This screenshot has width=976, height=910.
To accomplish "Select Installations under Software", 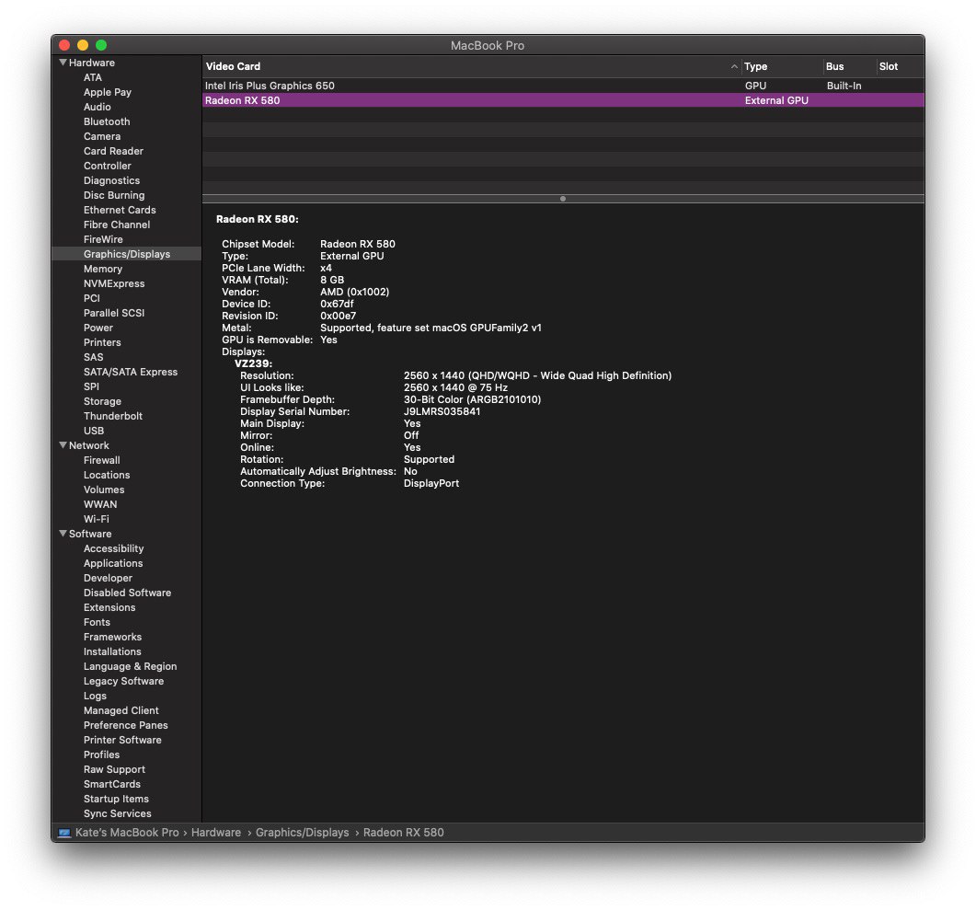I will click(112, 651).
